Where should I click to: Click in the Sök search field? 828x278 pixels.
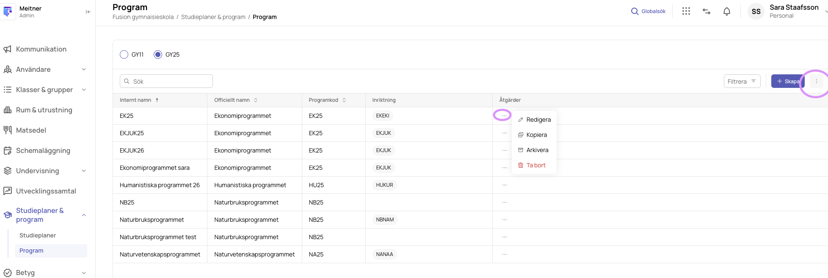tap(166, 81)
